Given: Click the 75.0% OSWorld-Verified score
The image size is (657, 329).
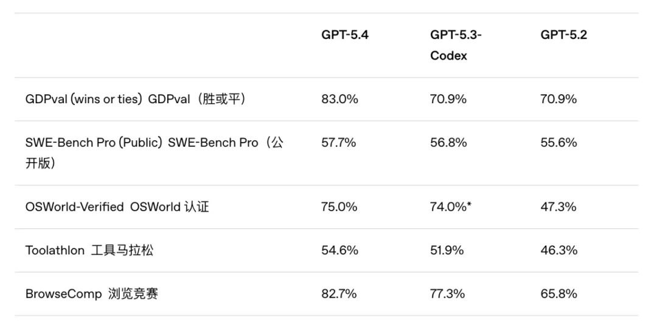Looking at the screenshot, I should 339,207.
